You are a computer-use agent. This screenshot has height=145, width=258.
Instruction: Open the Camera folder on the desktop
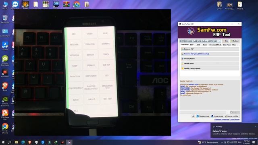point(219,5)
